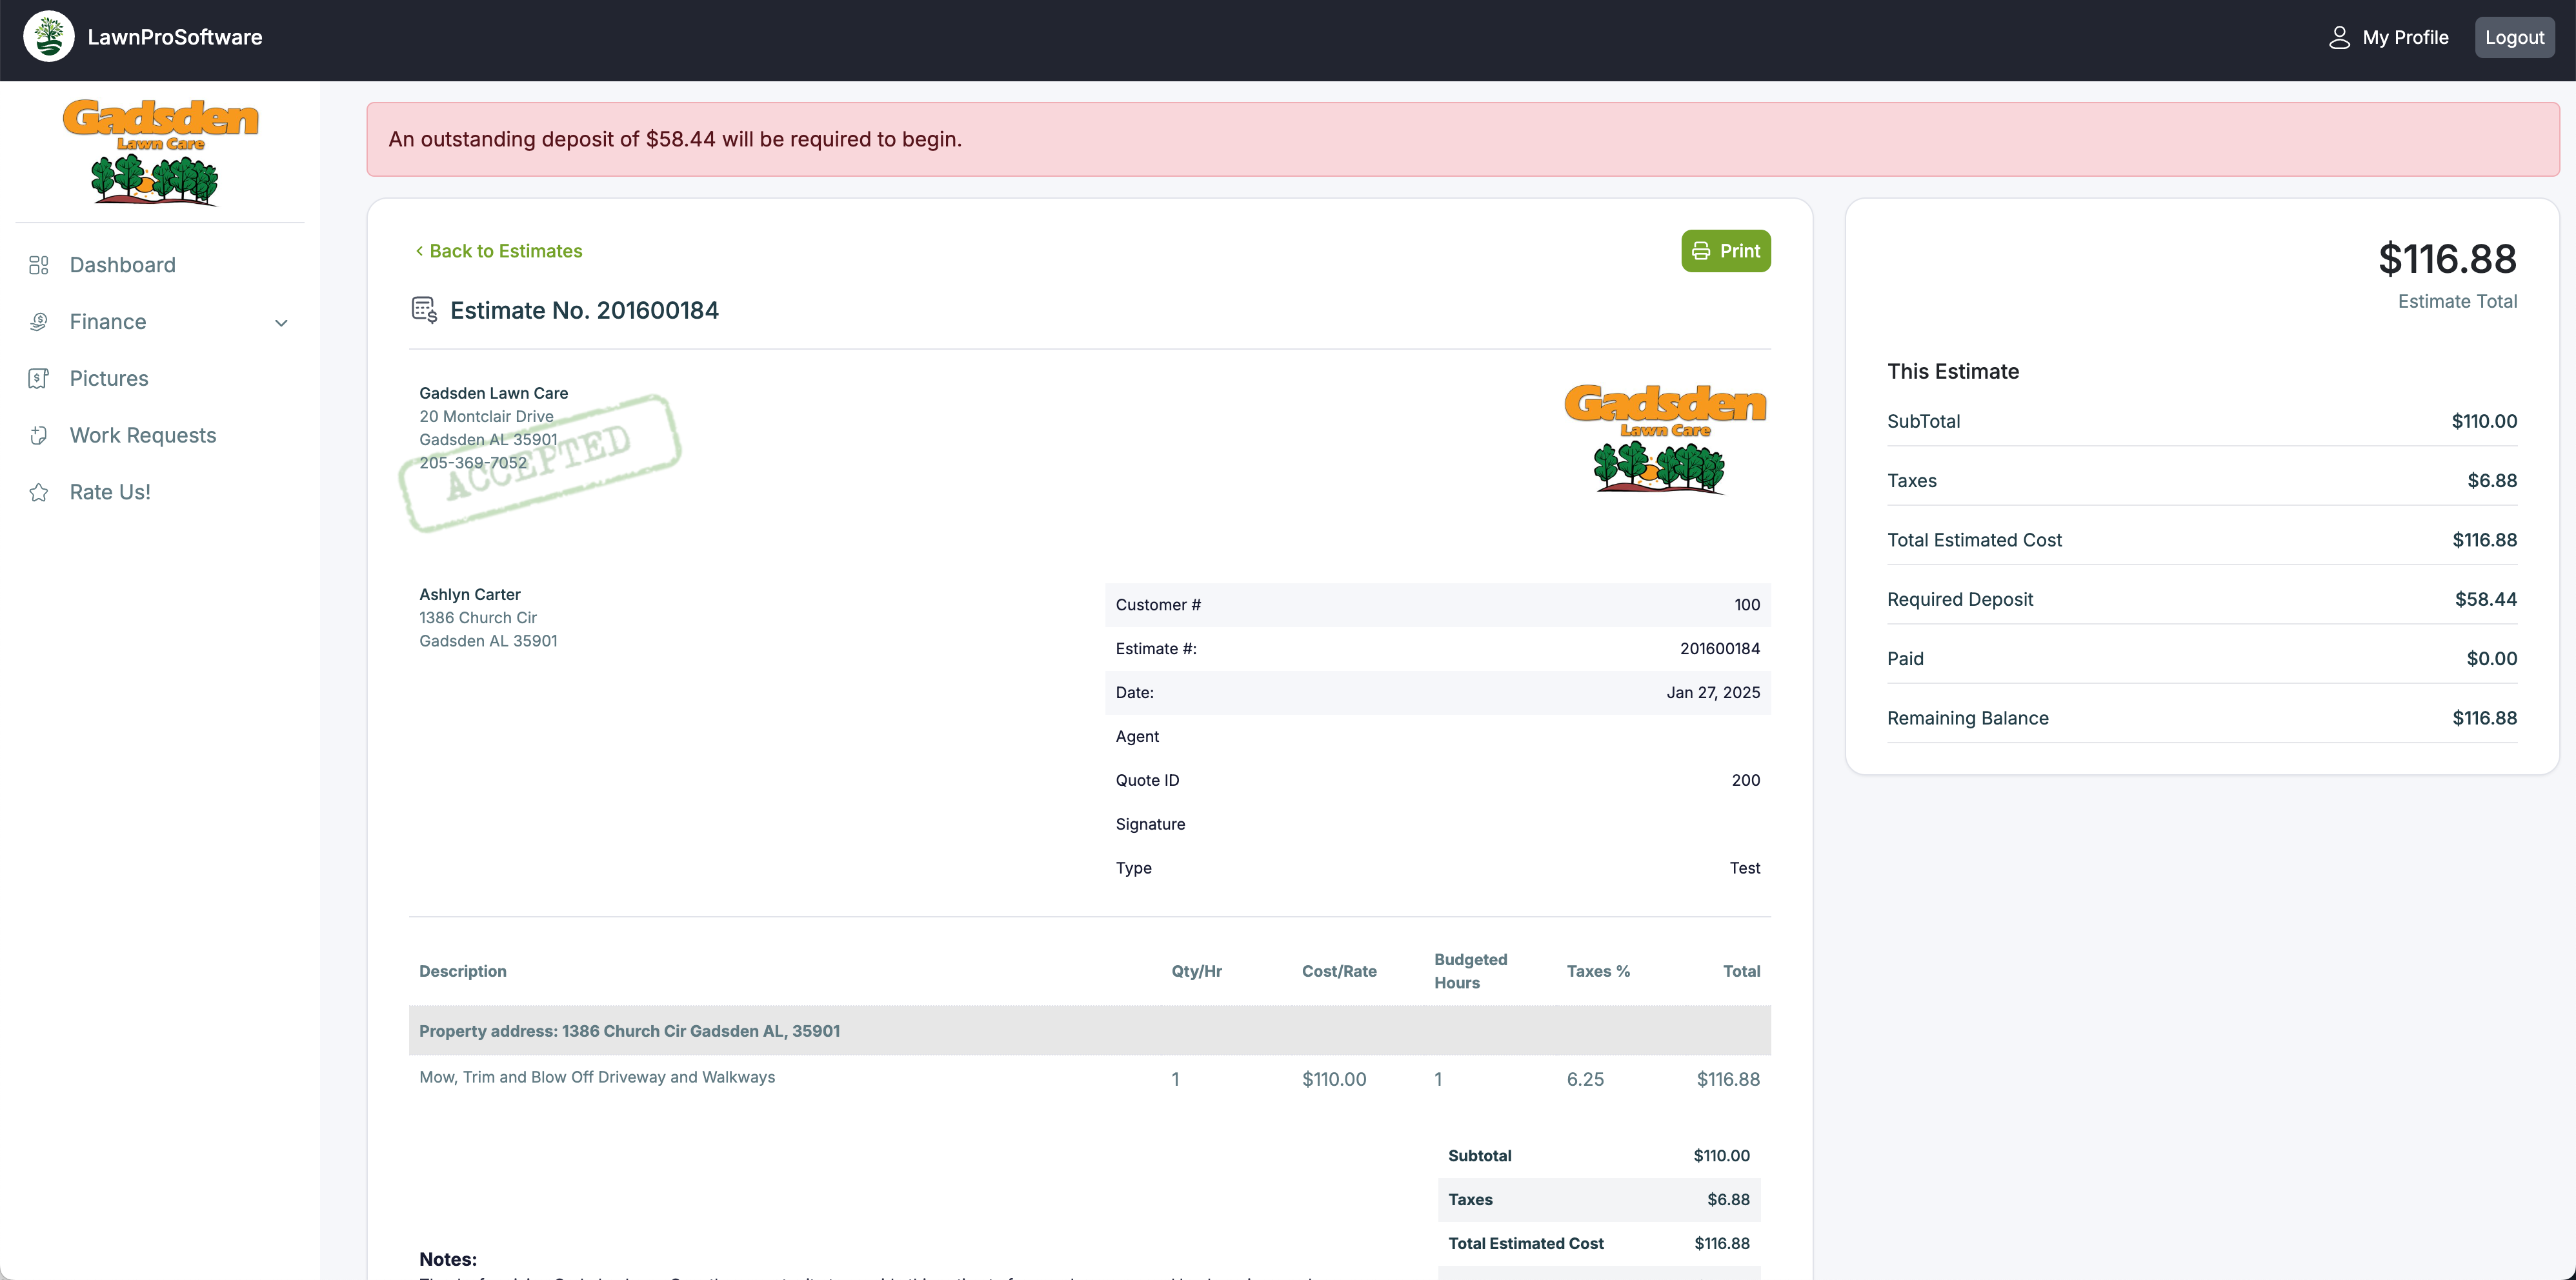The width and height of the screenshot is (2576, 1280).
Task: Select the My Profile user icon
Action: [x=2339, y=37]
